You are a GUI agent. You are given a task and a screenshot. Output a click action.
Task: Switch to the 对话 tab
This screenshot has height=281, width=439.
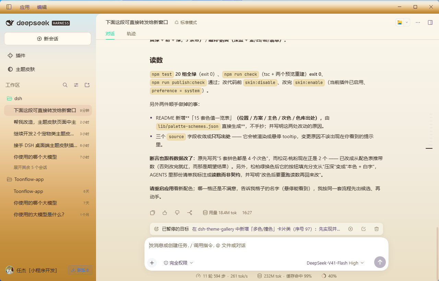coord(110,34)
